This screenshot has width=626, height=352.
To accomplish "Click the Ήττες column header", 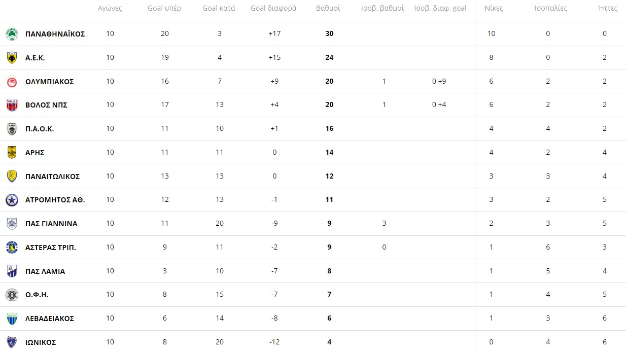I will pos(608,8).
